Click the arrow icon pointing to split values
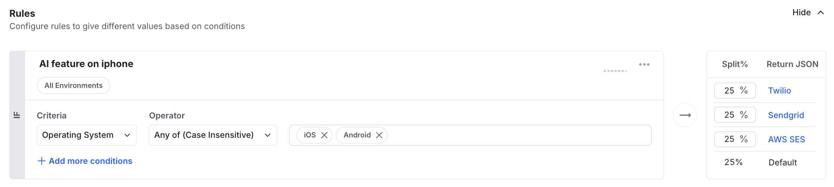The width and height of the screenshot is (834, 187). [685, 115]
